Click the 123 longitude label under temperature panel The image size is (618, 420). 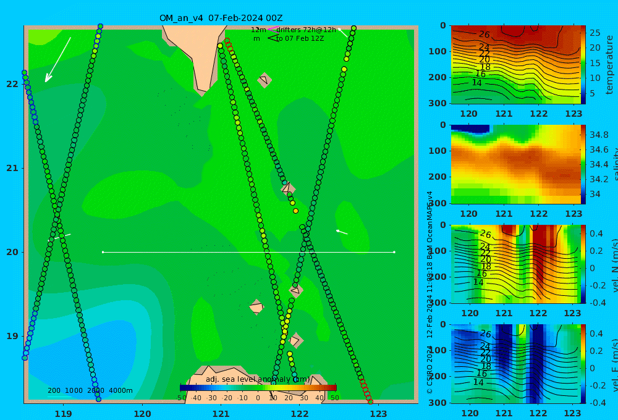pyautogui.click(x=574, y=114)
